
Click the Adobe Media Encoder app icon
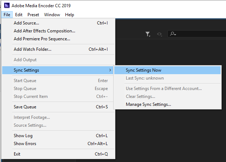(x=7, y=6)
